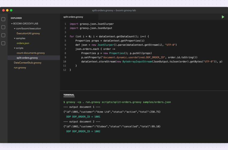Click the '--- output document 2 ---' terminal line
Screen dimensions: 228x150
[82, 122]
